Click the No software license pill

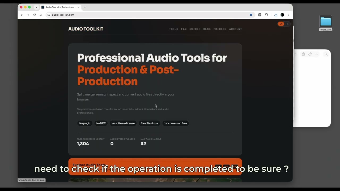point(123,123)
